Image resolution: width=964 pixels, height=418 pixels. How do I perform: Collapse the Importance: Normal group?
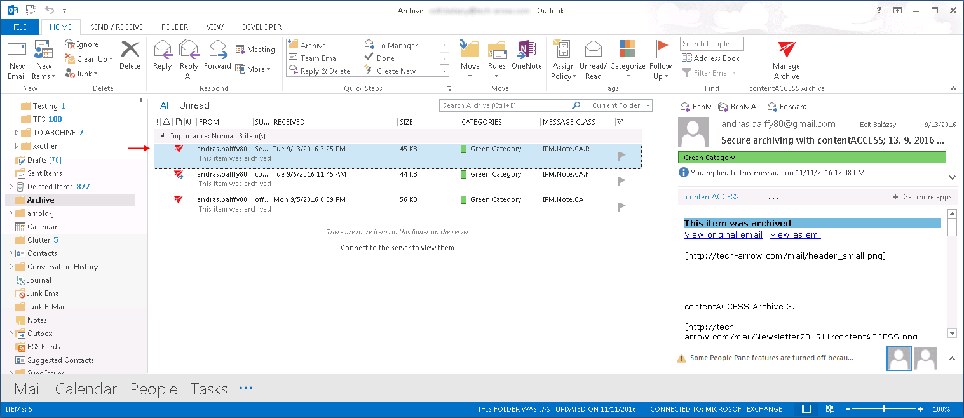click(161, 136)
